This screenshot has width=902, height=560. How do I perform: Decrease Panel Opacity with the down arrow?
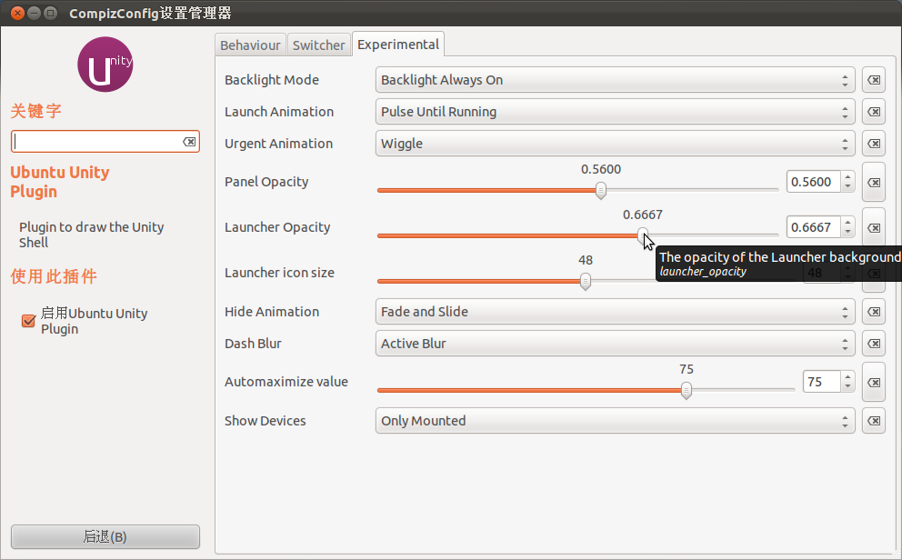coord(847,187)
